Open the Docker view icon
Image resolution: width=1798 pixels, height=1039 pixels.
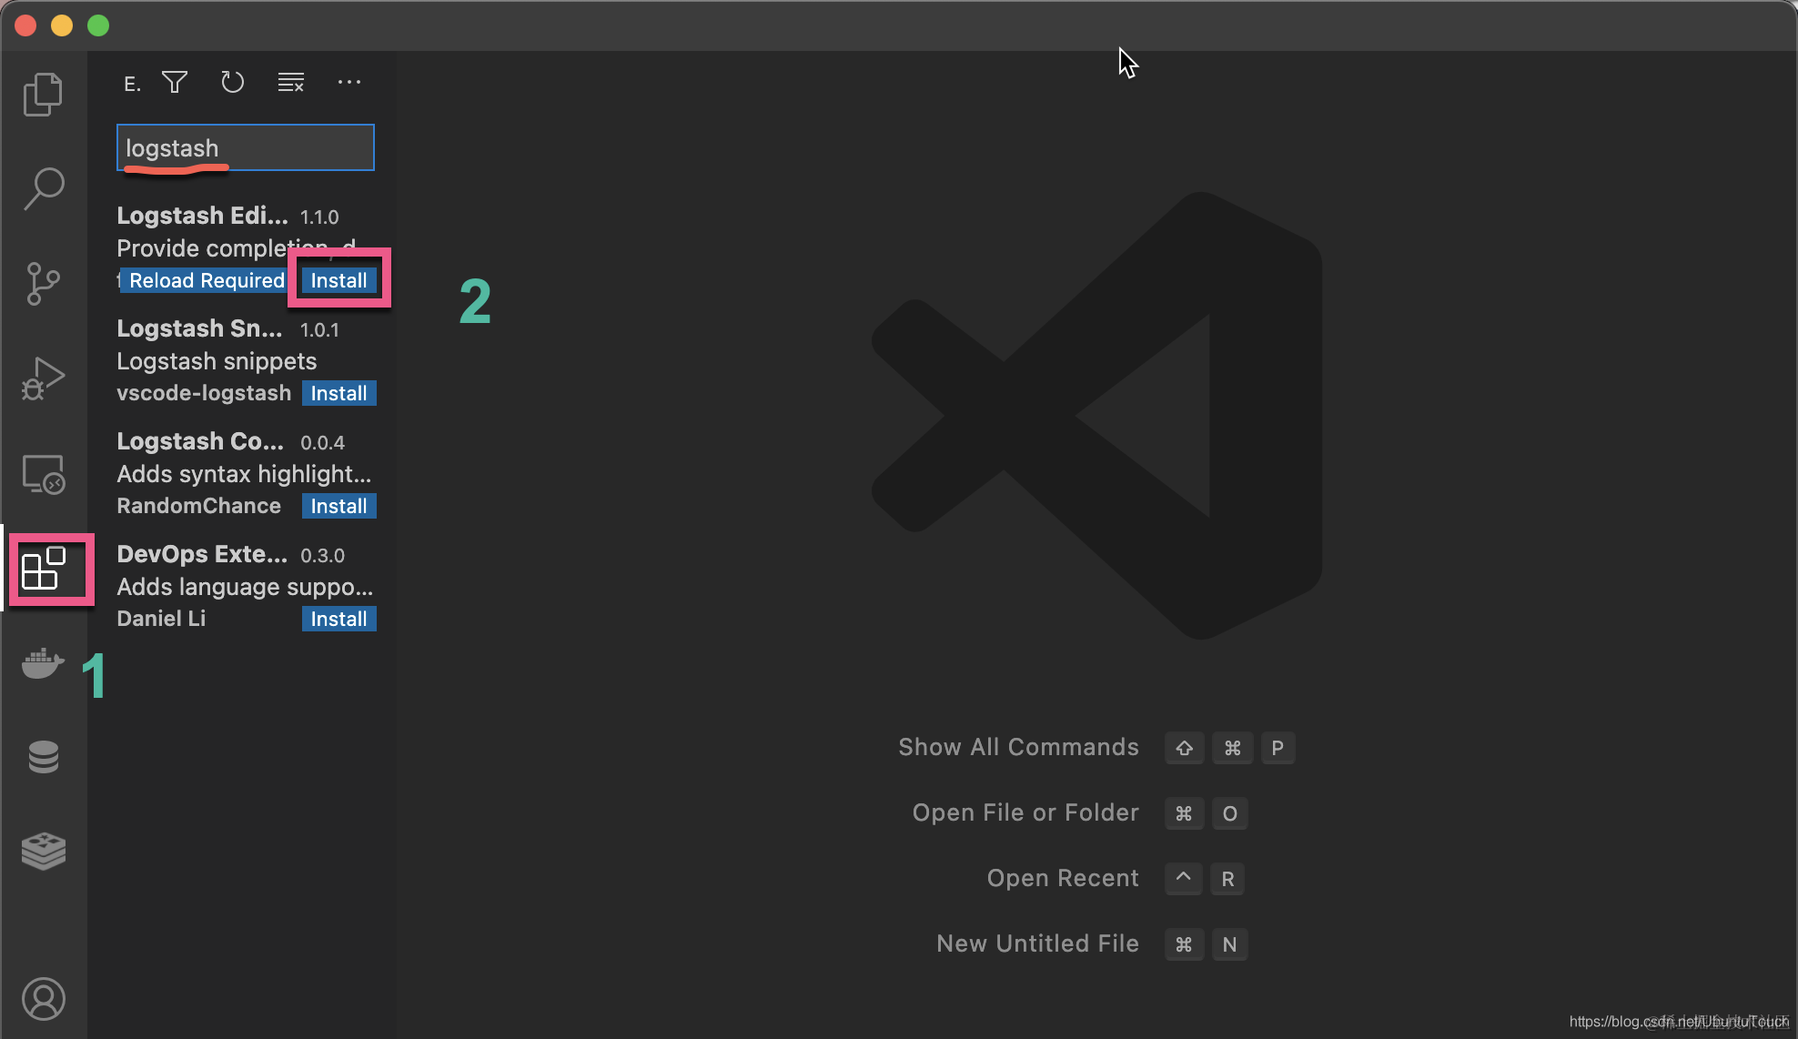(43, 664)
